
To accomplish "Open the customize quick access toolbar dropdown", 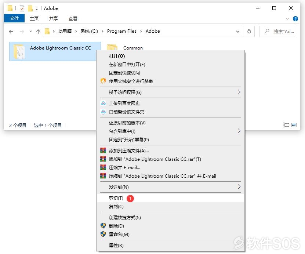I will tap(37, 8).
